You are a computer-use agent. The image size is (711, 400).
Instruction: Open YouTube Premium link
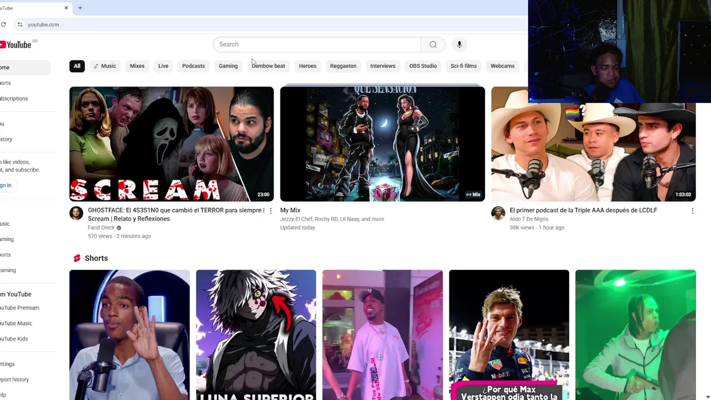[25, 308]
